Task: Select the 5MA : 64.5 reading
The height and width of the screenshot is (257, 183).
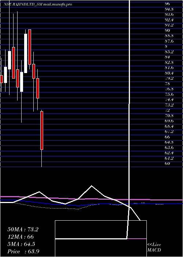Action: [21, 244]
